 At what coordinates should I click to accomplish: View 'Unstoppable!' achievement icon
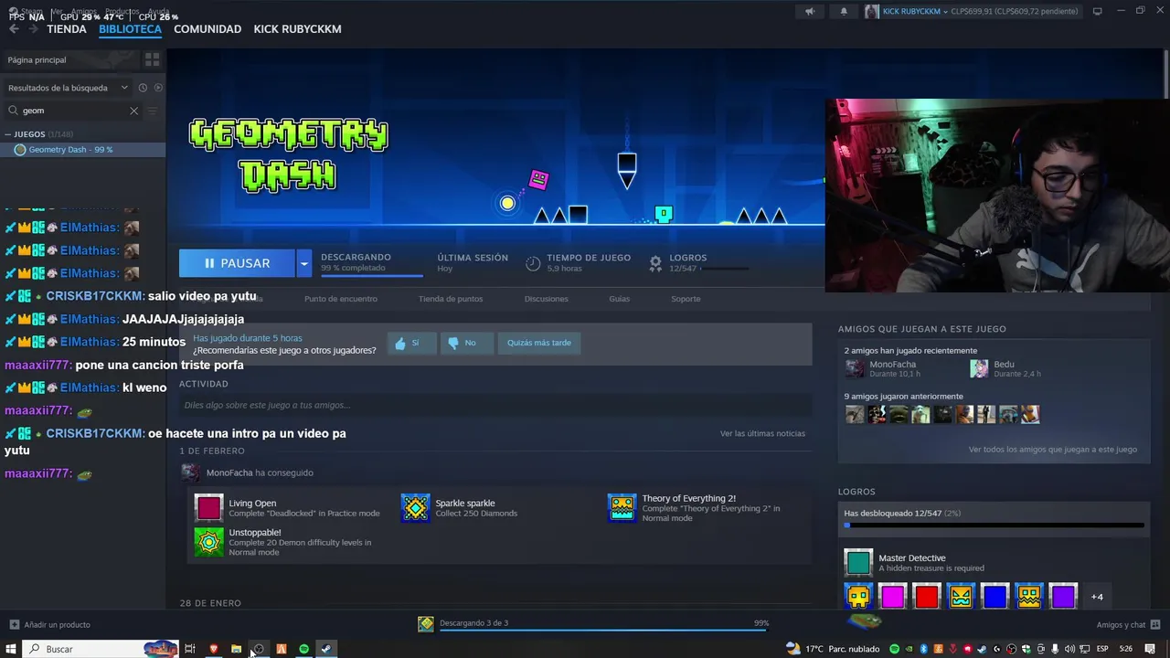tap(208, 542)
